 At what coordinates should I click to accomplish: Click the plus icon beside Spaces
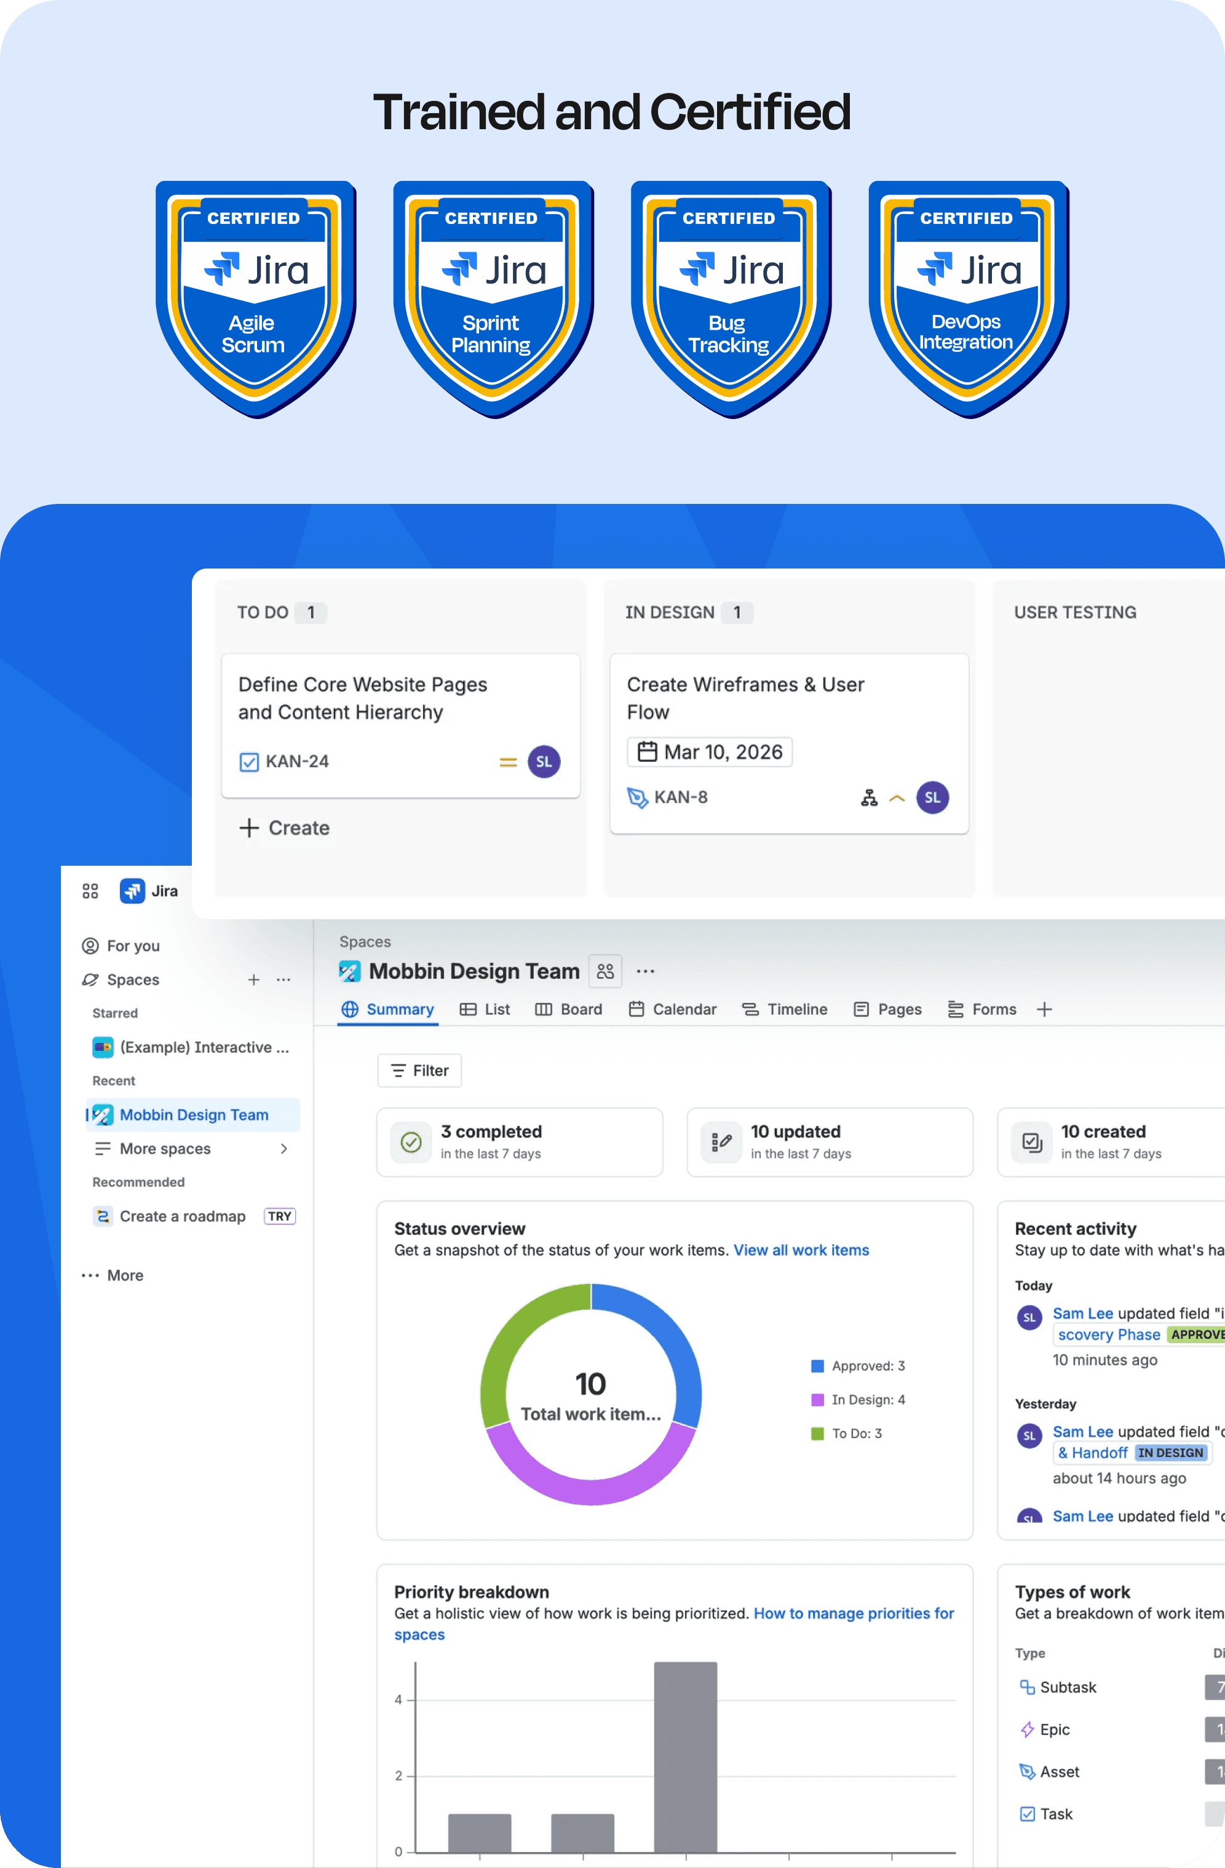click(254, 980)
